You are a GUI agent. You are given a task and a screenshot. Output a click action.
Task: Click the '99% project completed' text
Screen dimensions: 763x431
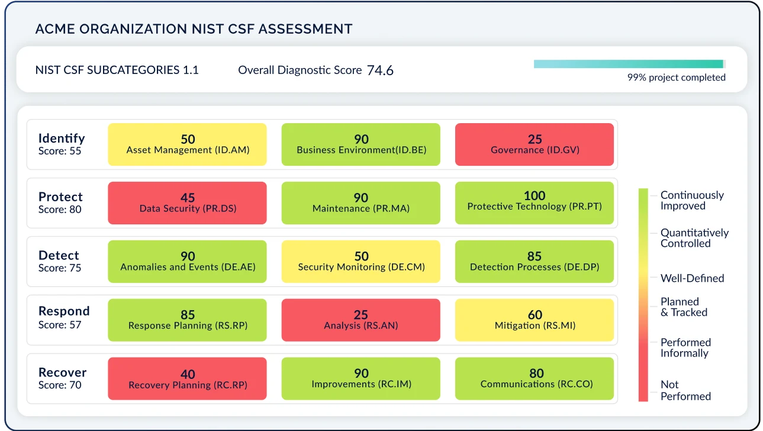(677, 78)
